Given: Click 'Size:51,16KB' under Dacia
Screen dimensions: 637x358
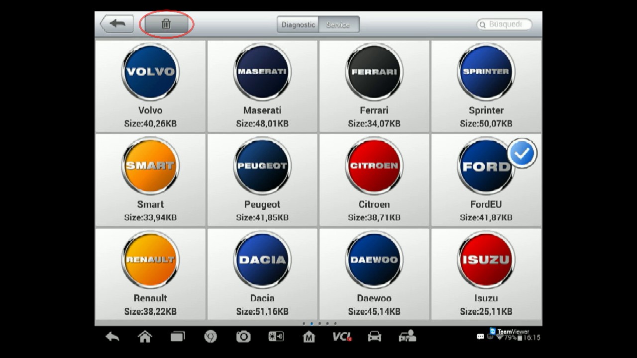Looking at the screenshot, I should pos(262,311).
